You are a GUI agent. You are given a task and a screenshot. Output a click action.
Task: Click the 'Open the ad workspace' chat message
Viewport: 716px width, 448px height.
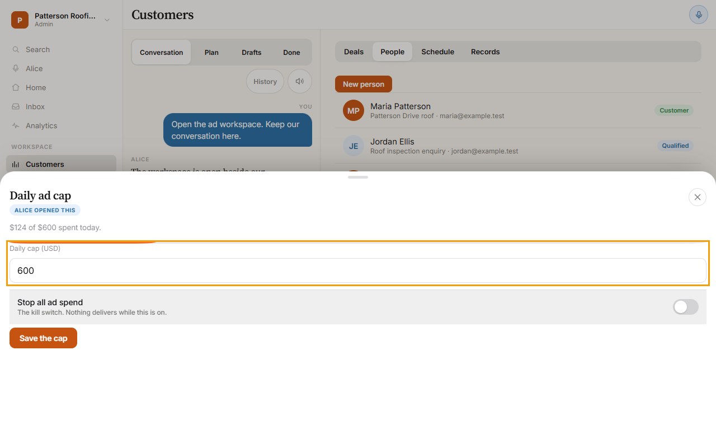click(x=238, y=130)
